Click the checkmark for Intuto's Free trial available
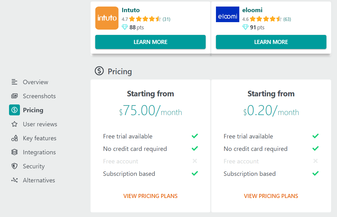 tap(194, 136)
